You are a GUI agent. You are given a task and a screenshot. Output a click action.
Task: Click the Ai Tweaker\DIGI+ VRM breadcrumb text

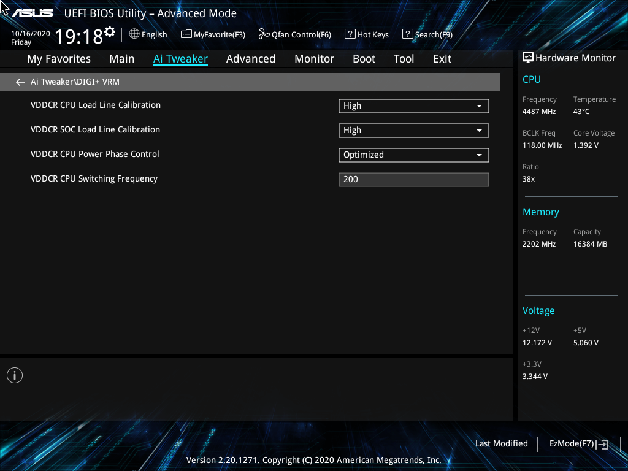click(x=75, y=82)
